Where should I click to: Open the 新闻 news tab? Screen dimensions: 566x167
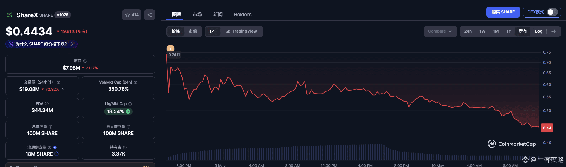218,15
